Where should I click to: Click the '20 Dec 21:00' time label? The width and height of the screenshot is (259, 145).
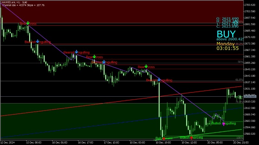(x=241, y=142)
